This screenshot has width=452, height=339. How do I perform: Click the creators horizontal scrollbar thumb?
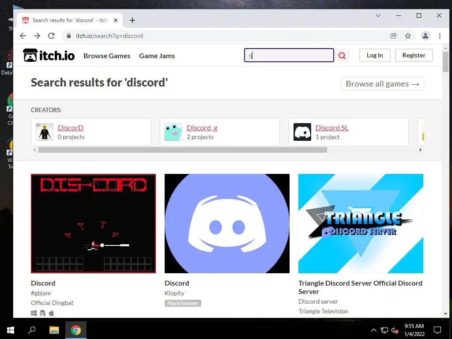(x=183, y=150)
